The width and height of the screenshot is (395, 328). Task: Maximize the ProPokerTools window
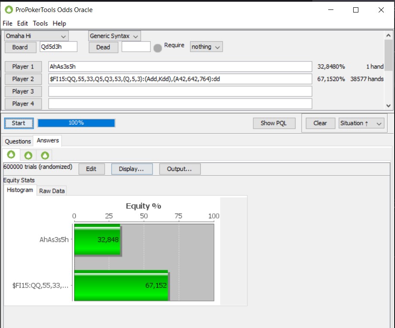(x=356, y=10)
